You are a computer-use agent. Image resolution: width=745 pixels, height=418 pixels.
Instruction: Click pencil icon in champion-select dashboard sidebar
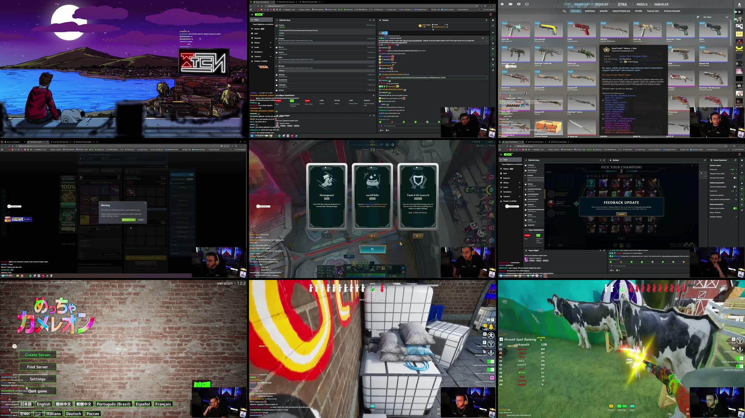click(742, 166)
